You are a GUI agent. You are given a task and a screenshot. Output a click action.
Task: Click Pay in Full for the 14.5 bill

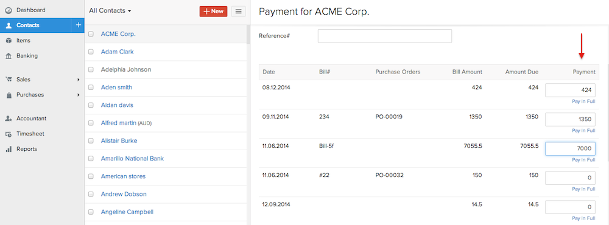(x=583, y=218)
